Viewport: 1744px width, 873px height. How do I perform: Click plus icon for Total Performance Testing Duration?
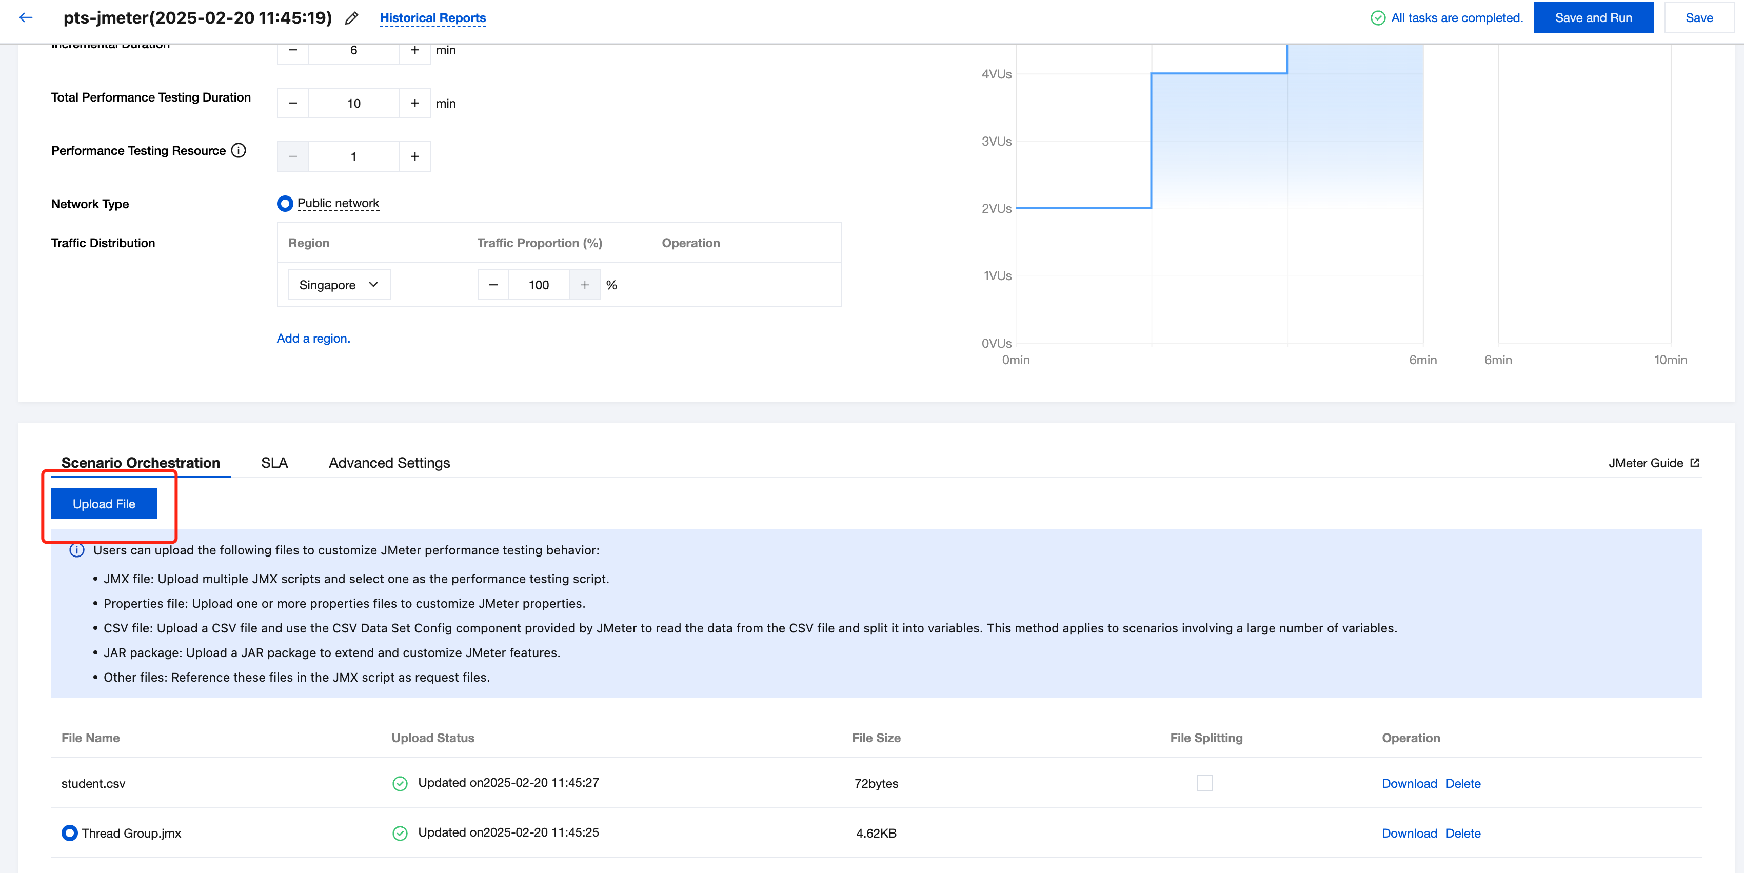pos(414,104)
